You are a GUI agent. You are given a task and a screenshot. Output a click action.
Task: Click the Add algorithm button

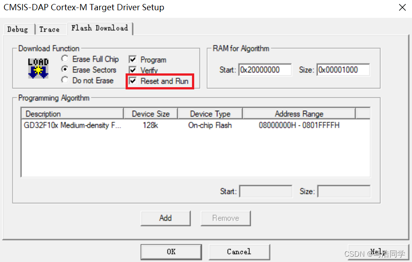click(166, 218)
